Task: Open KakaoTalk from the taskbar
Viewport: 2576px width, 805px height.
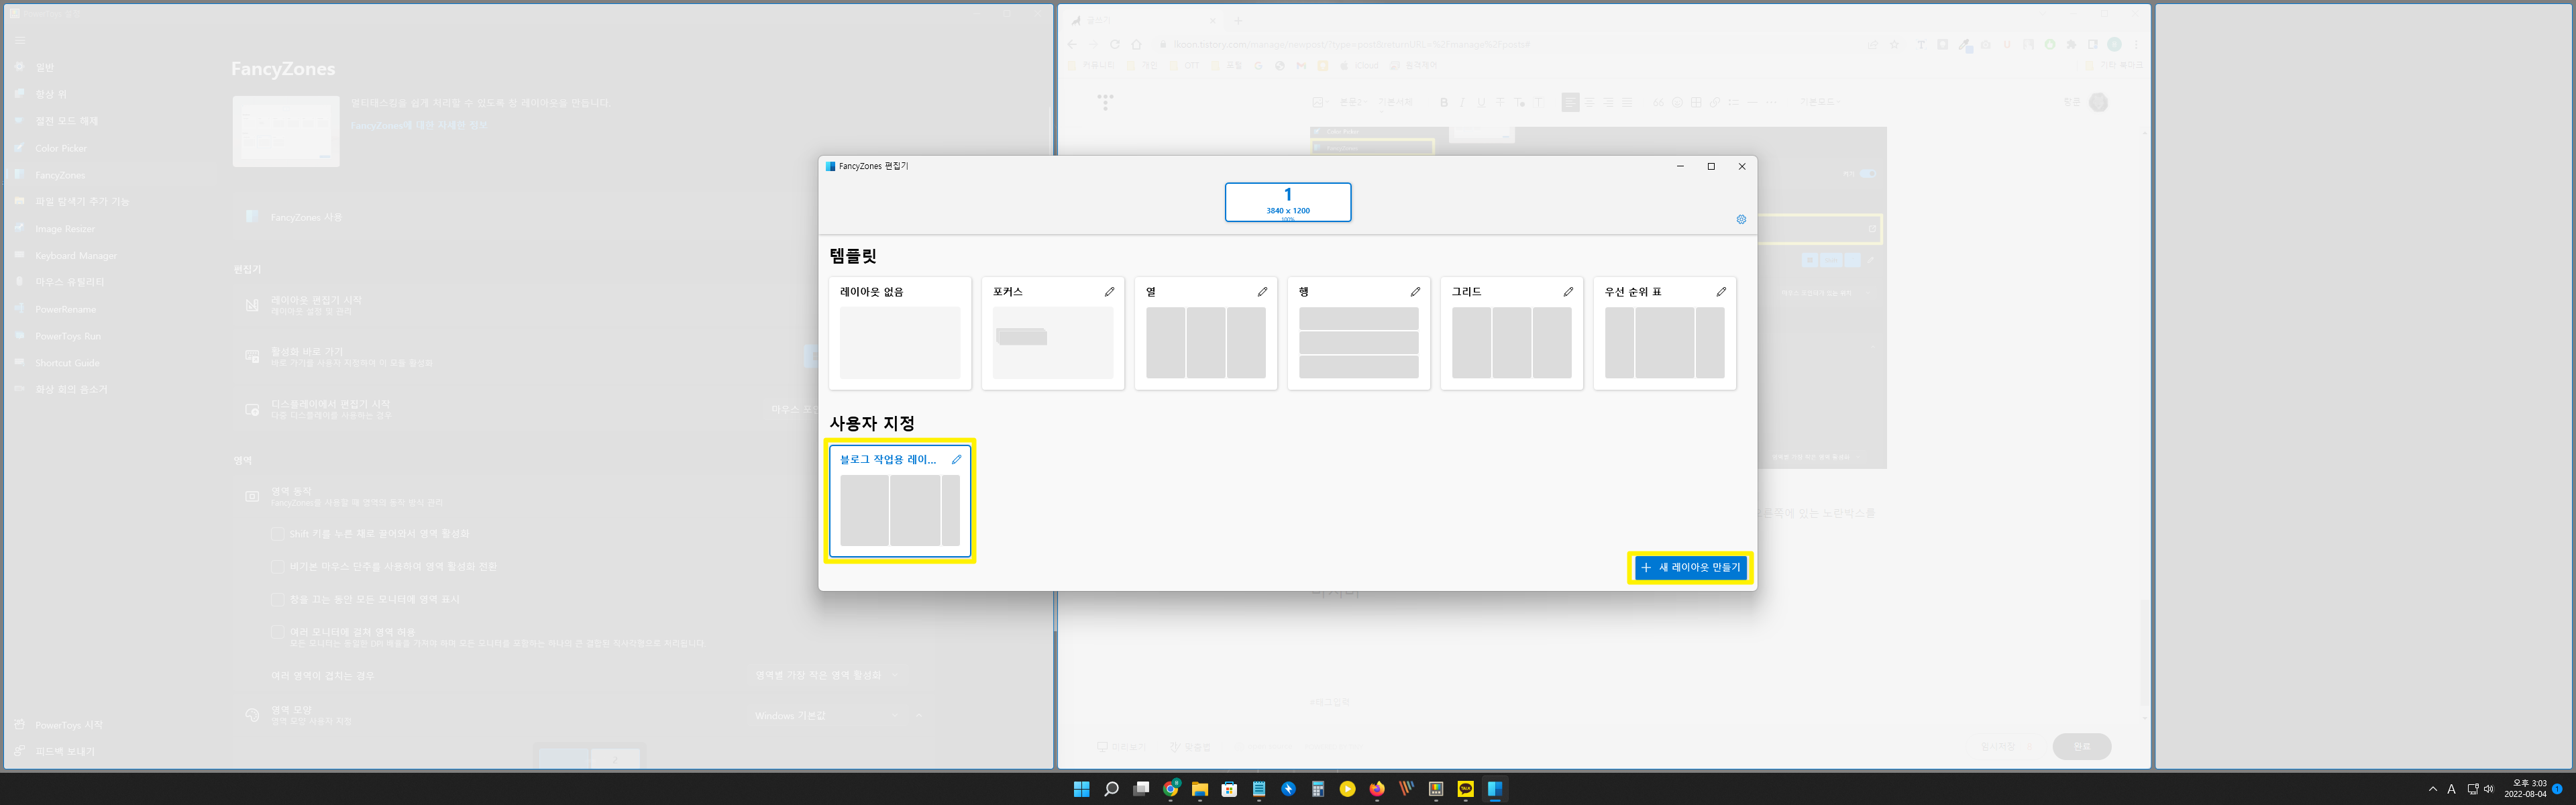Action: pos(1465,789)
